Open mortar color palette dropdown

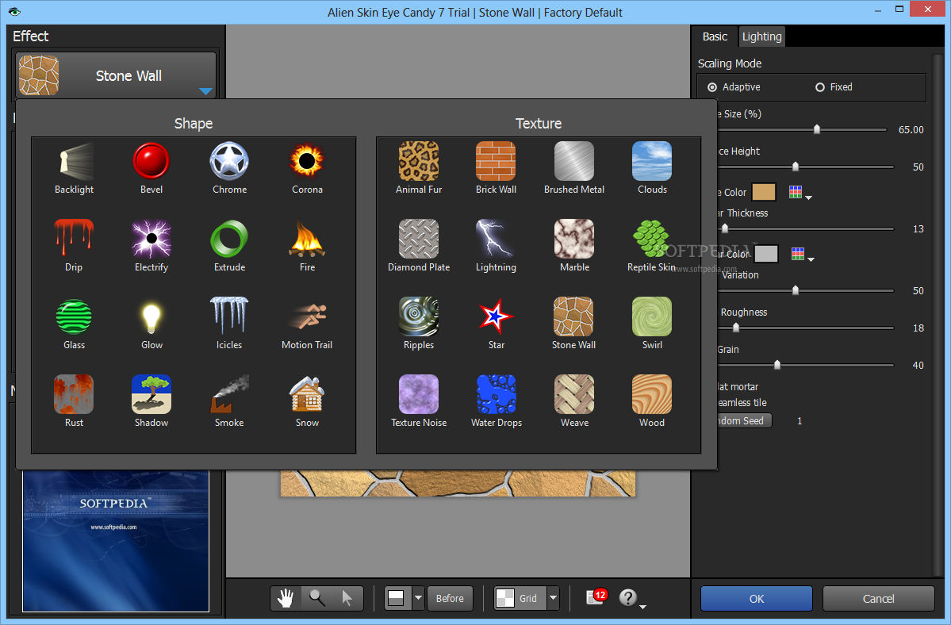[803, 255]
